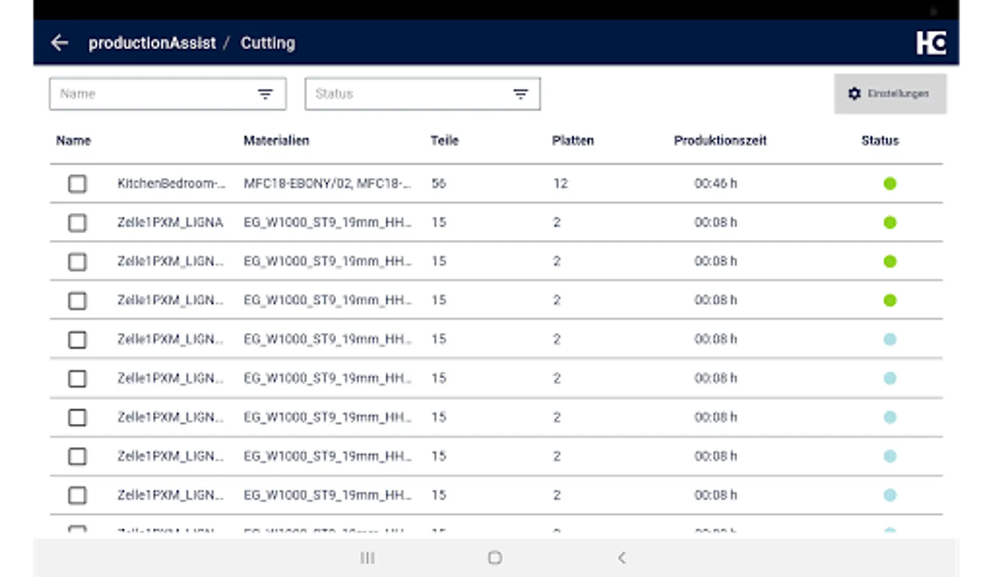Click the filter icon in Name field
The width and height of the screenshot is (992, 577).
point(265,94)
